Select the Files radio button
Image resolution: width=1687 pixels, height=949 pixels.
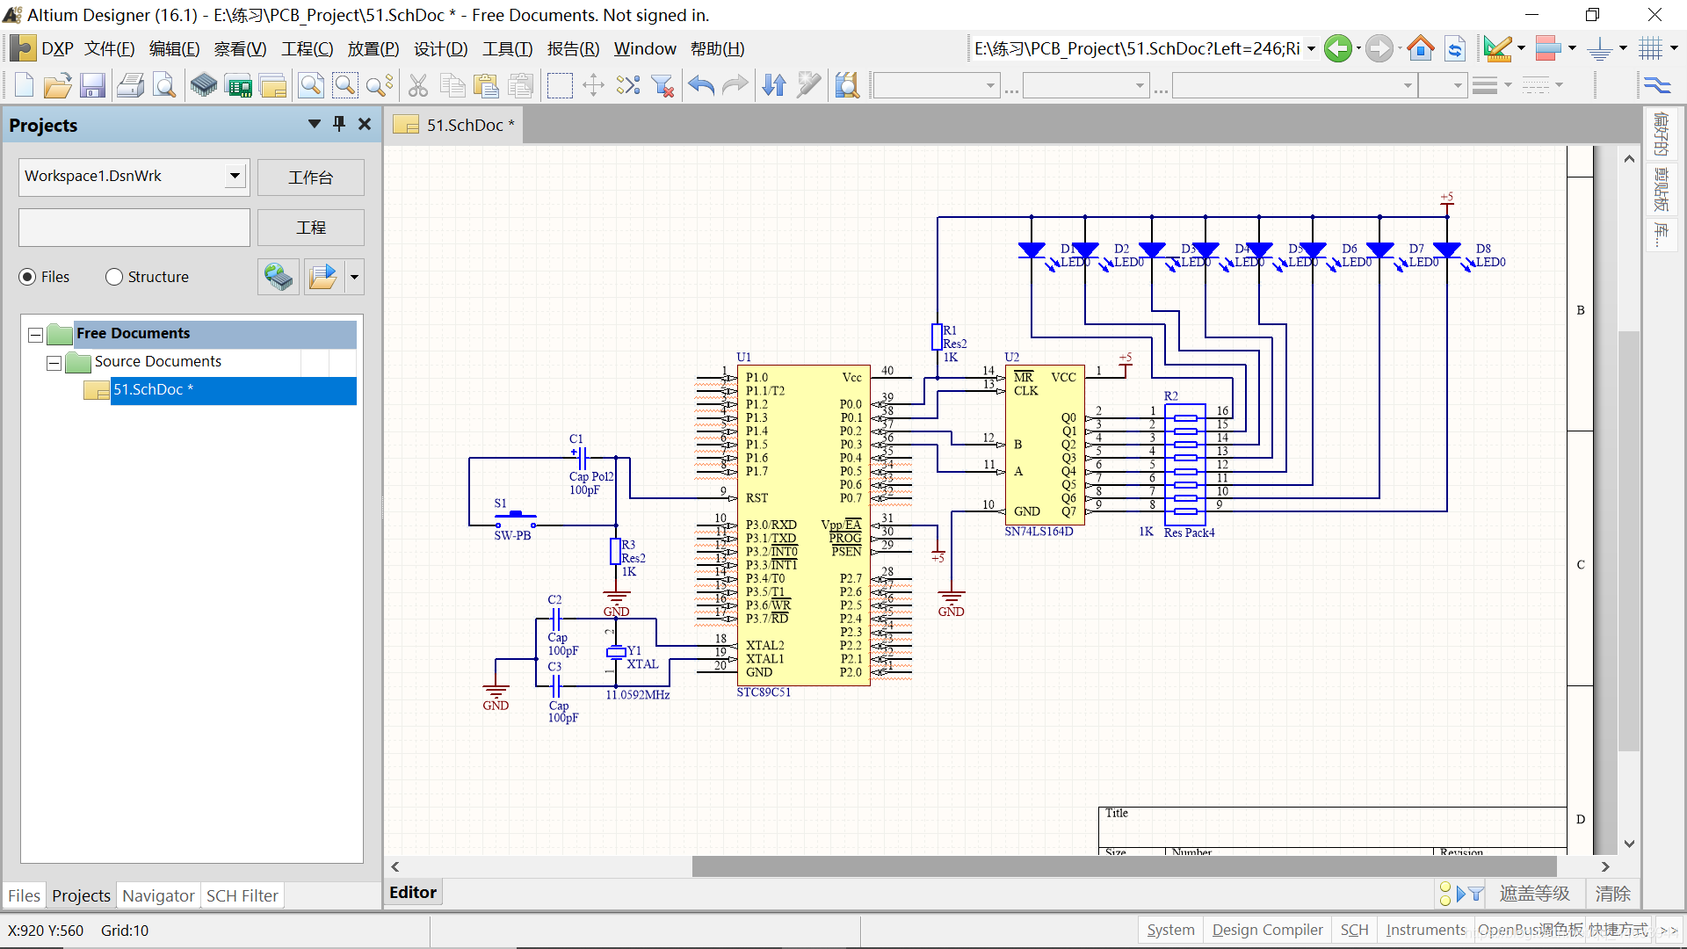point(27,277)
